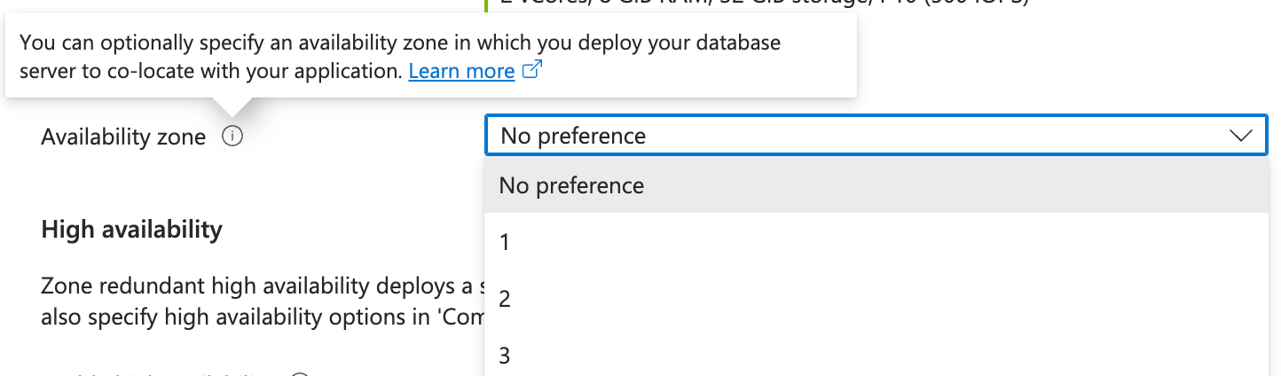This screenshot has width=1281, height=376.
Task: Click the chevron arrow in Availability zone dropdown
Action: [x=1239, y=137]
